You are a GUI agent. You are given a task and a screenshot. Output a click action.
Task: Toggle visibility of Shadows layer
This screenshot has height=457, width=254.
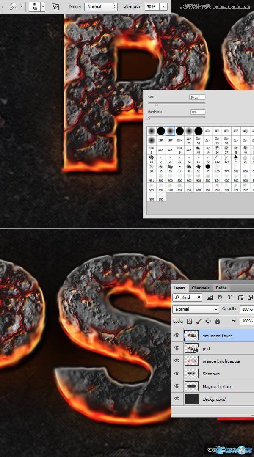click(x=177, y=374)
